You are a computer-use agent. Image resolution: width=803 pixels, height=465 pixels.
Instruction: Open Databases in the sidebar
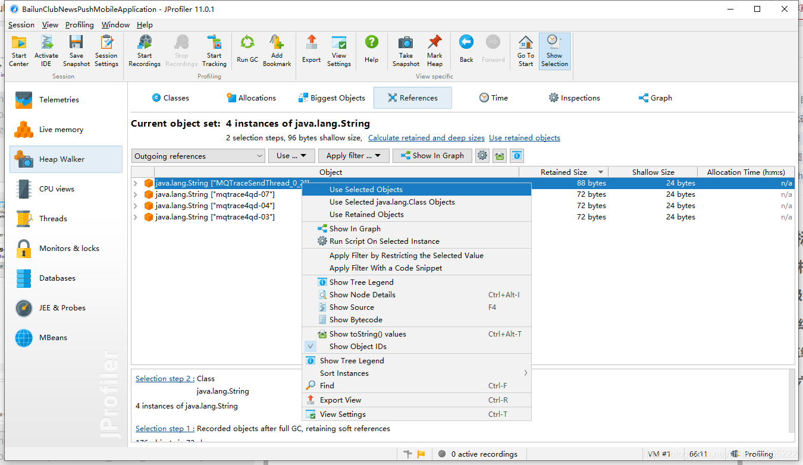pos(66,278)
